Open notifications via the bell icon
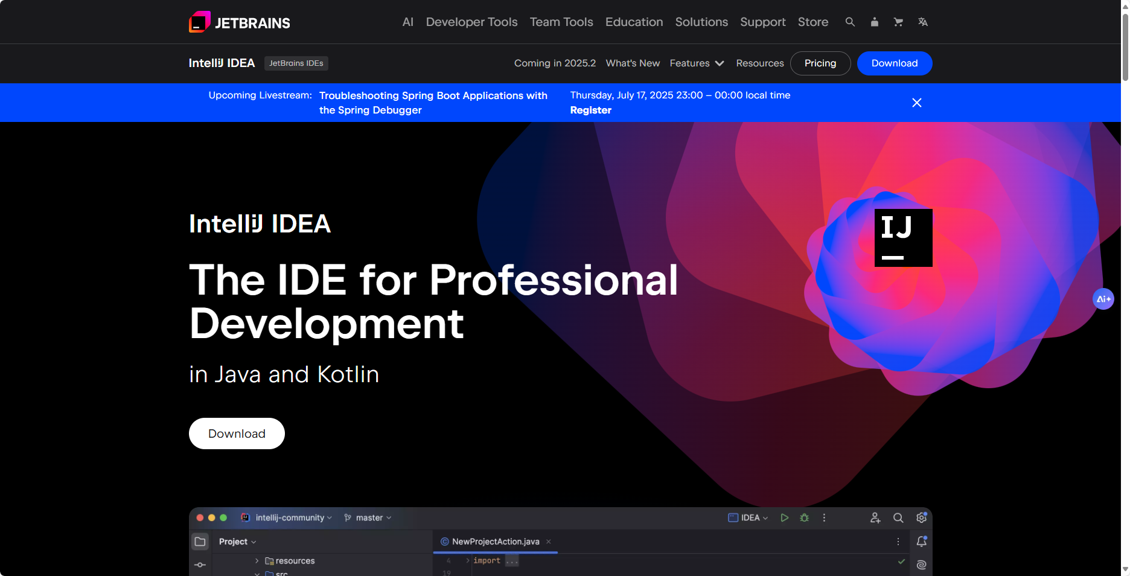This screenshot has height=576, width=1130. 922,542
